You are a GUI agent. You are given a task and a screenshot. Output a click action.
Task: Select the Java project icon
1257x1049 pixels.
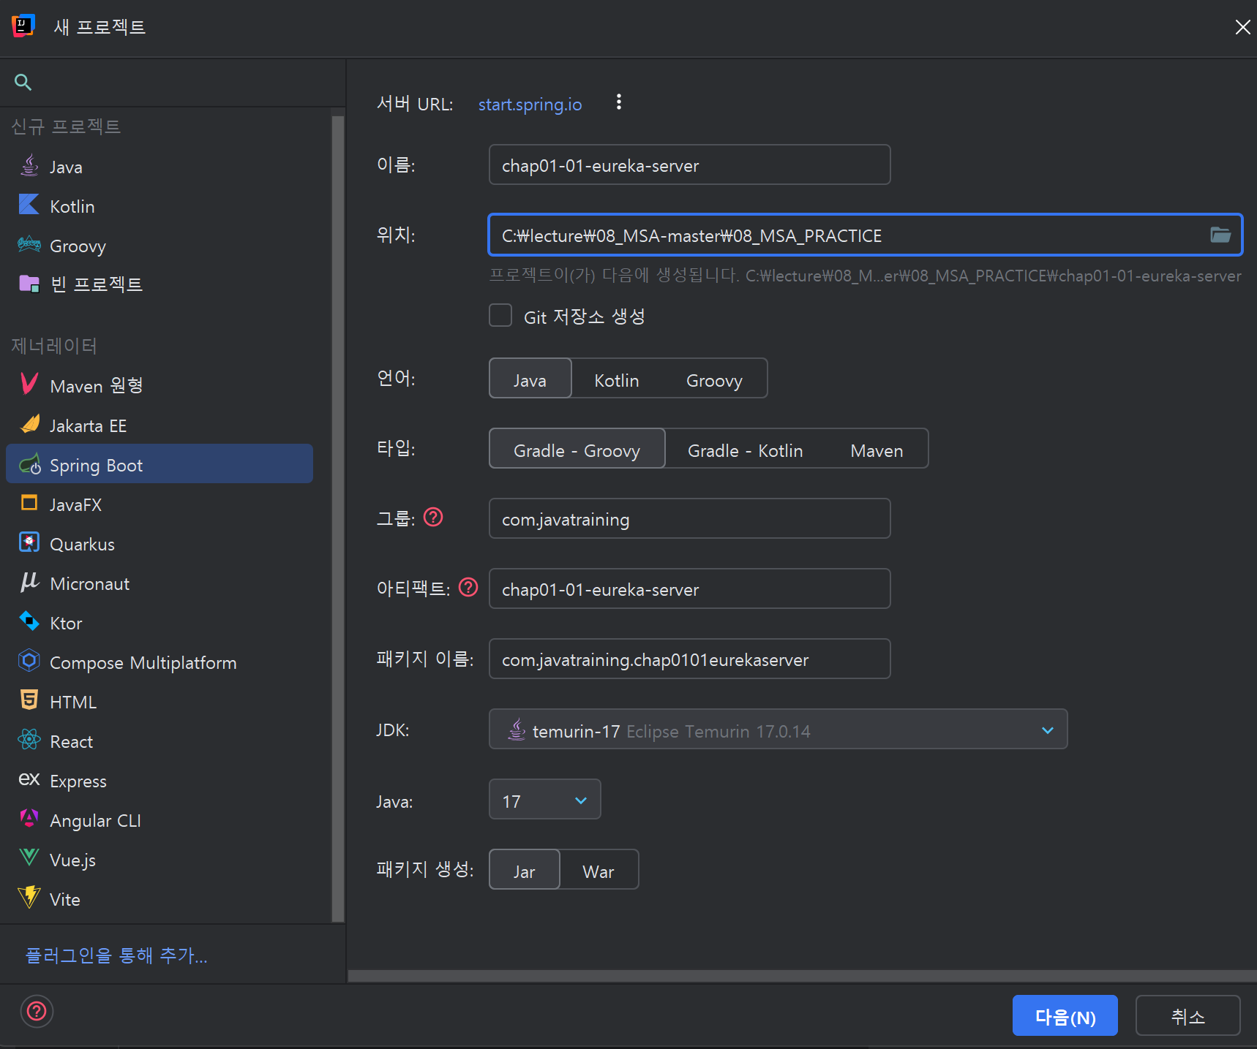point(29,166)
